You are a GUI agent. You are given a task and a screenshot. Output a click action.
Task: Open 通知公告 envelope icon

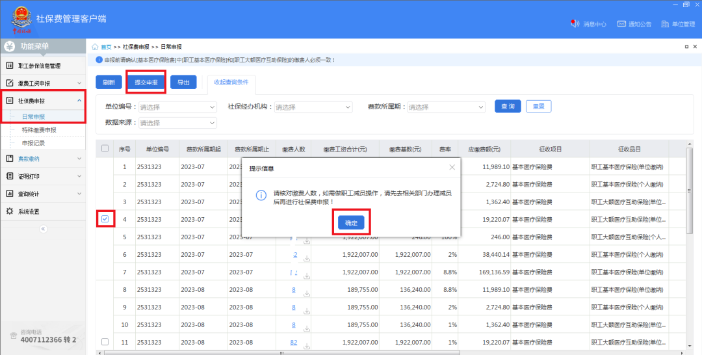621,23
